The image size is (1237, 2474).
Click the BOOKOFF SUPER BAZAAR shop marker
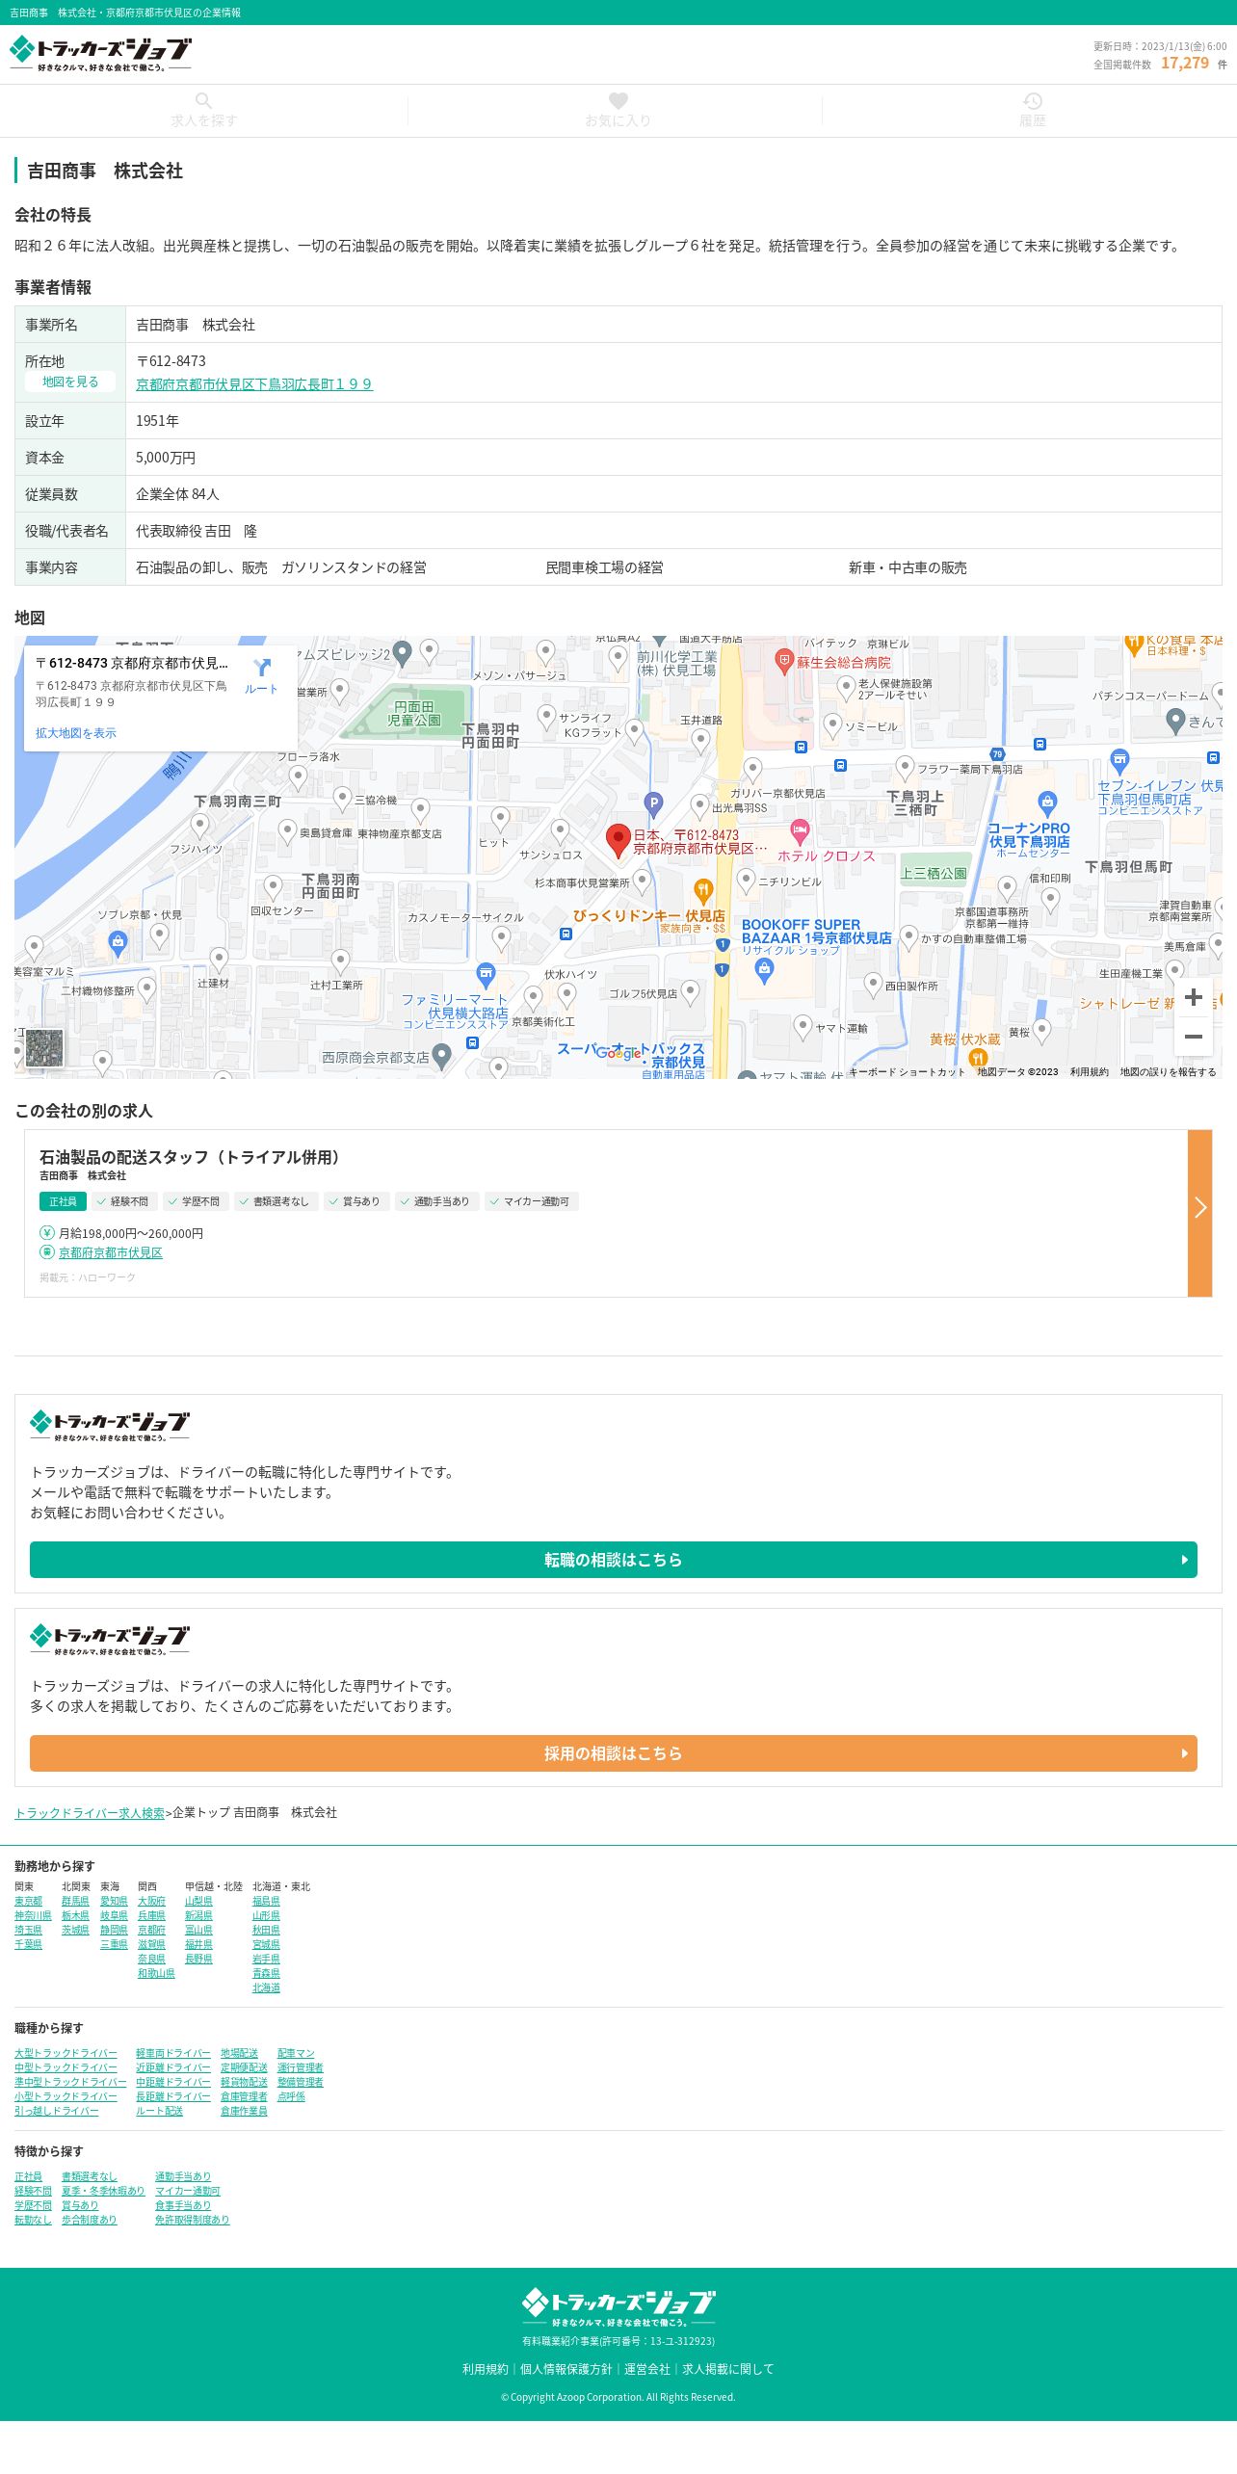765,971
